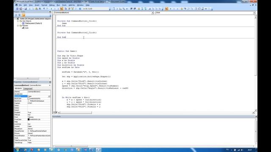Switch to Full Module View at the code window bottom
271x152 pixels.
[56, 112]
